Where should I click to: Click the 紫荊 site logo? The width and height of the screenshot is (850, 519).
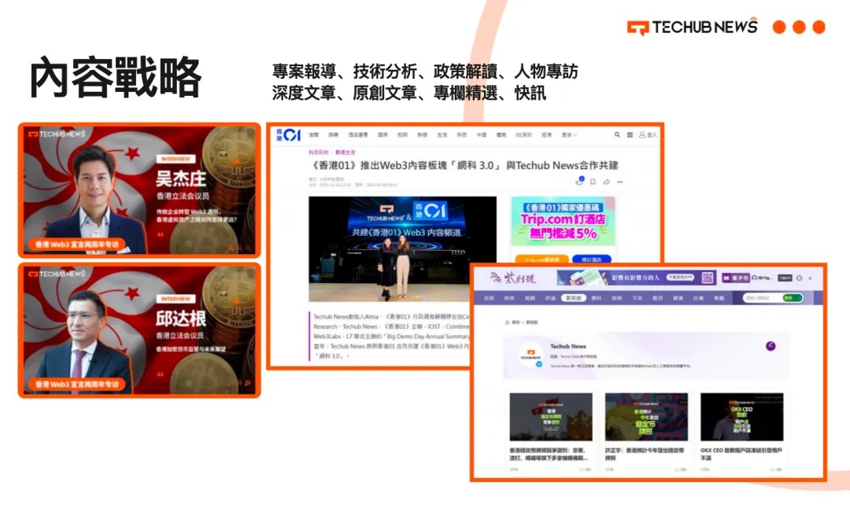[x=513, y=278]
